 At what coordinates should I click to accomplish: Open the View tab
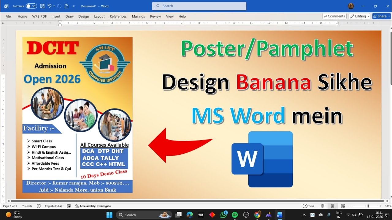(x=170, y=16)
